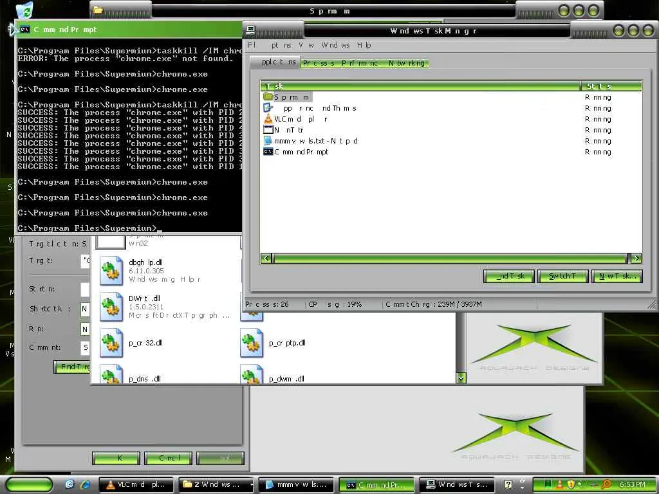The width and height of the screenshot is (659, 494).
Task: Switch to the Performance tab
Action: [x=360, y=63]
